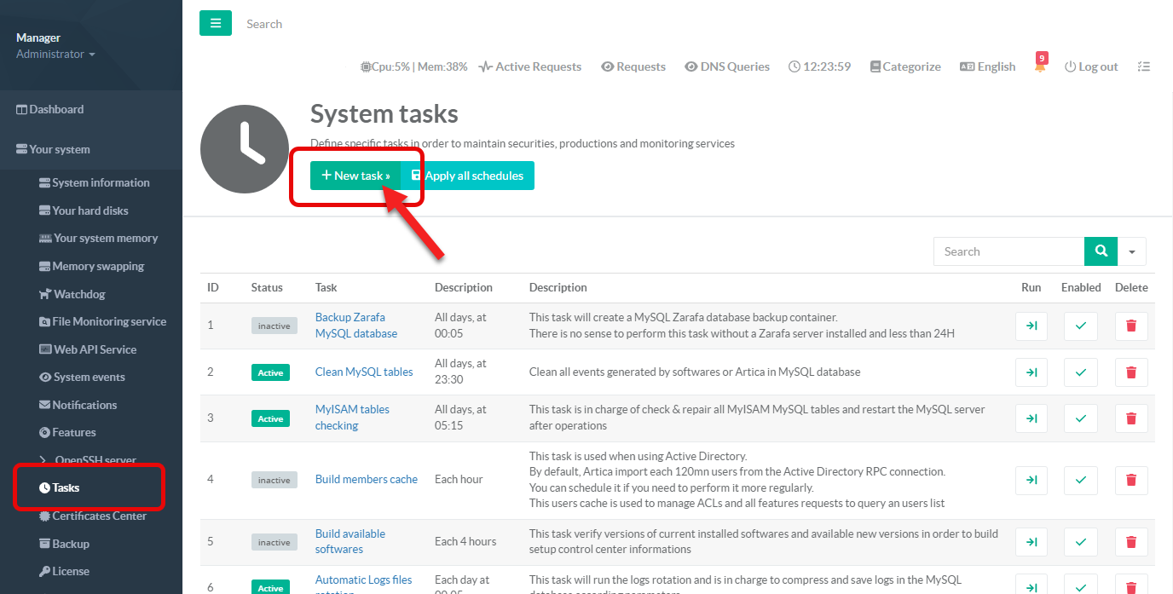The height and width of the screenshot is (594, 1173).
Task: Click the hamburger menu toggle button
Action: 215,23
